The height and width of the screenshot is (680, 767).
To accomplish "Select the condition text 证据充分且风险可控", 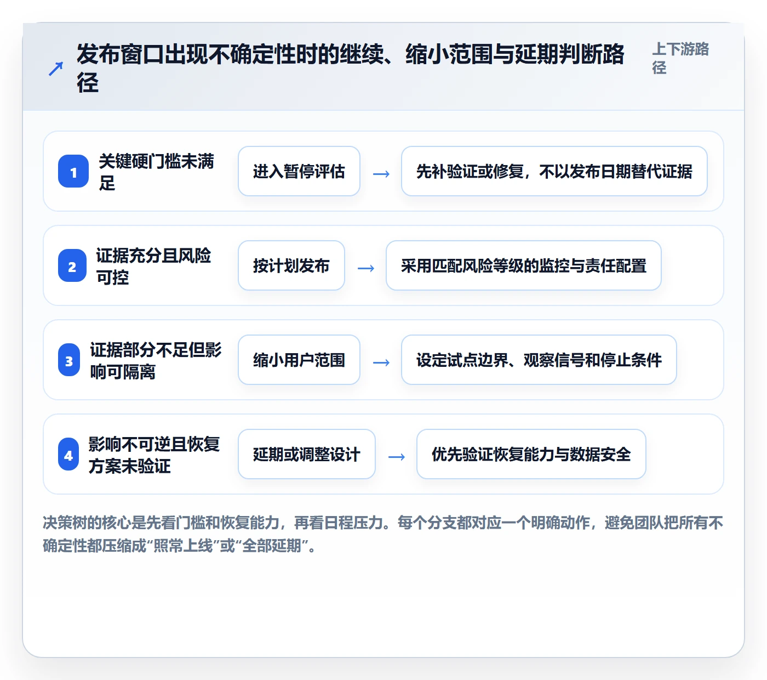I will pos(153,266).
